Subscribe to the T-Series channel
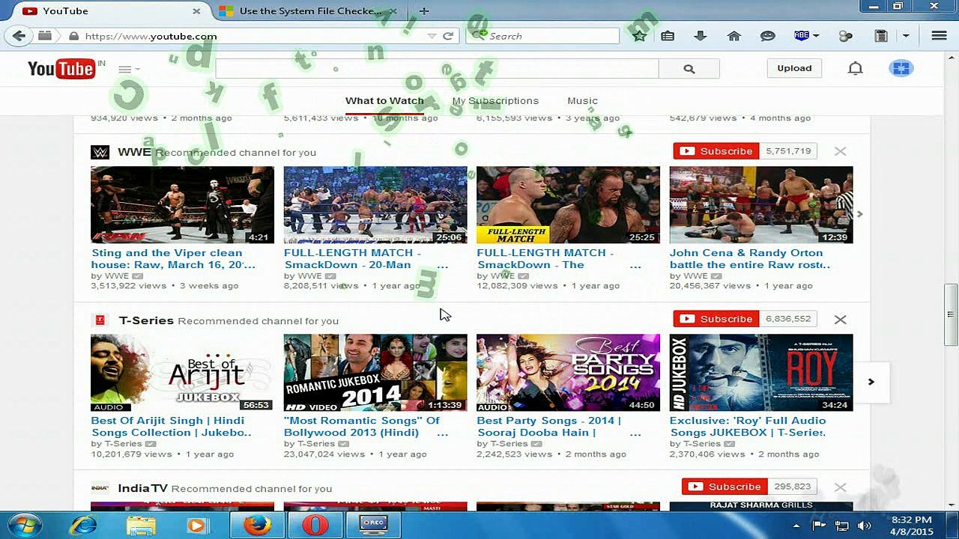This screenshot has width=959, height=539. (716, 319)
